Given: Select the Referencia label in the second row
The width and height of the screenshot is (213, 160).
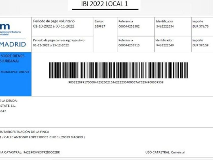Looking at the screenshot, I should coord(126,40).
